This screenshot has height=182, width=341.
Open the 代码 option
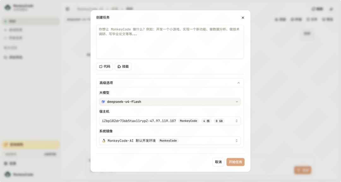105,66
